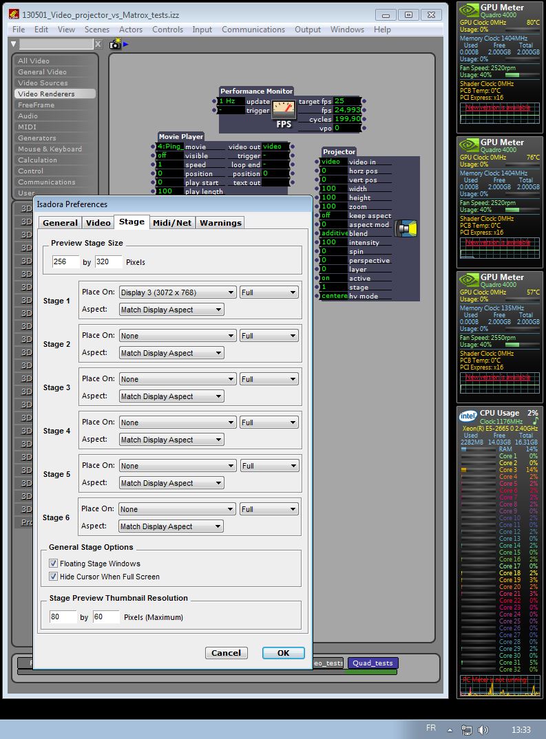This screenshot has height=739, width=546.
Task: Open Stage 1 Aspect dropdown
Action: (x=171, y=310)
